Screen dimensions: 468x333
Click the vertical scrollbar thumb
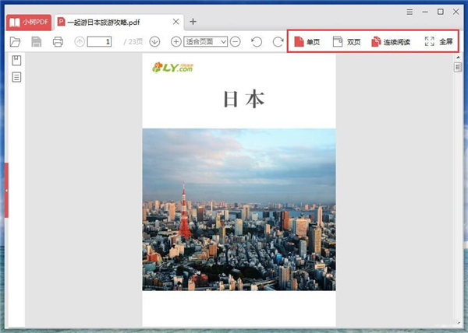pos(458,67)
